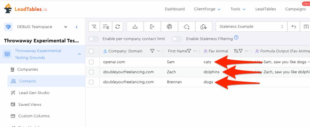This screenshot has width=310, height=127.
Task: Click the refresh table icon
Action: [x=117, y=27]
